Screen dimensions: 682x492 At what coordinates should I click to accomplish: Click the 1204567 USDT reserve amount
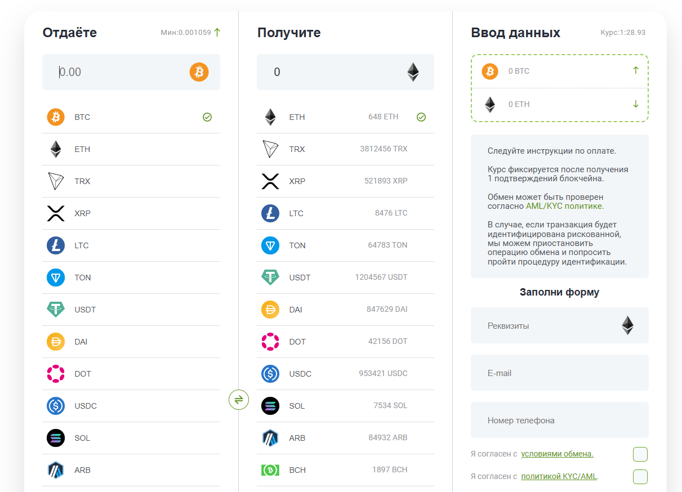tap(381, 278)
